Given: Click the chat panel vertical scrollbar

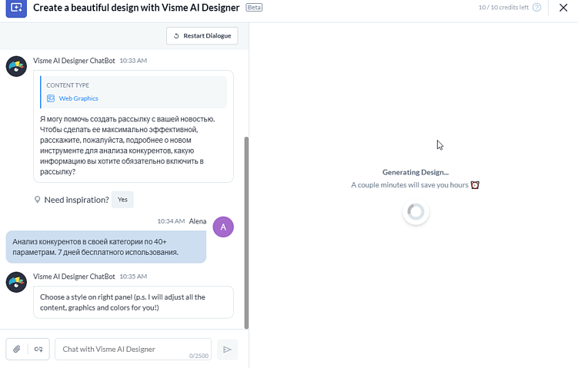Looking at the screenshot, I should 246,230.
